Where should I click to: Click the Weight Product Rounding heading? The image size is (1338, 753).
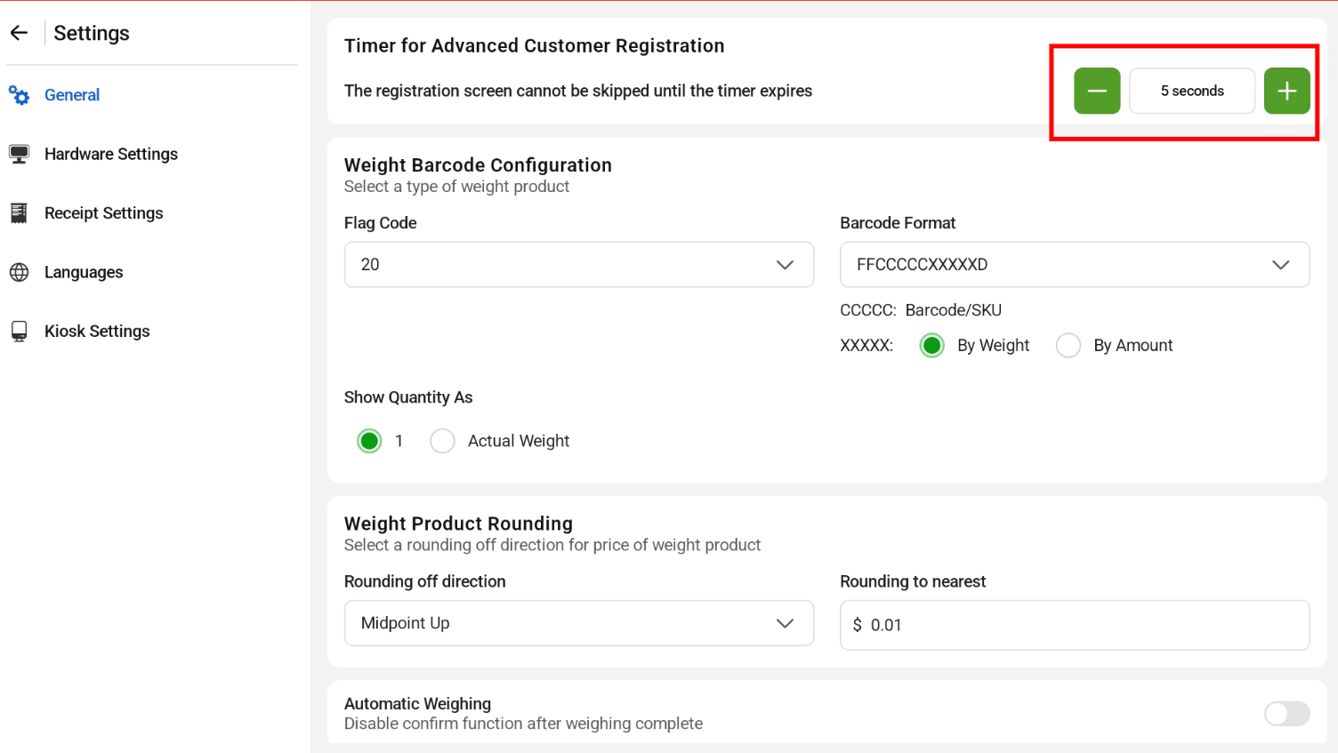(x=458, y=524)
